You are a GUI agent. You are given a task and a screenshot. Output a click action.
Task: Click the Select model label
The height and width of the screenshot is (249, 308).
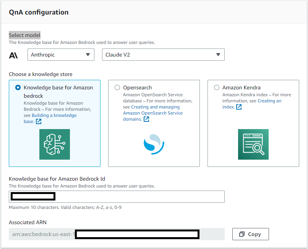(x=24, y=35)
